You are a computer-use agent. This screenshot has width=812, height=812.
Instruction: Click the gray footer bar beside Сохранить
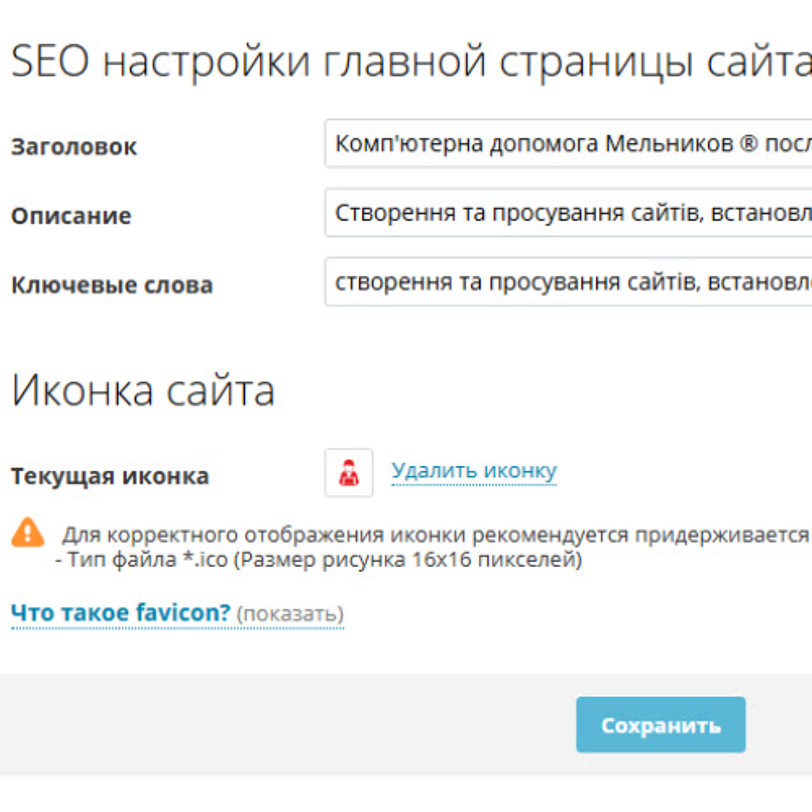click(x=286, y=725)
